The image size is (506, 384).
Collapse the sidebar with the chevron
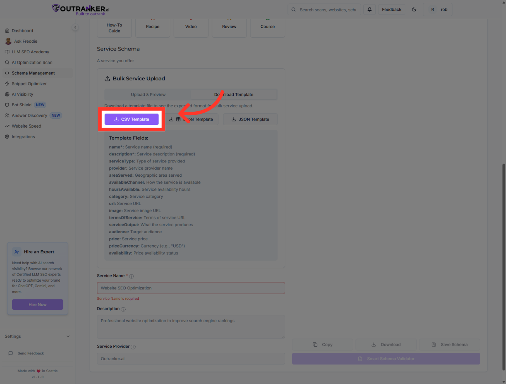75,27
